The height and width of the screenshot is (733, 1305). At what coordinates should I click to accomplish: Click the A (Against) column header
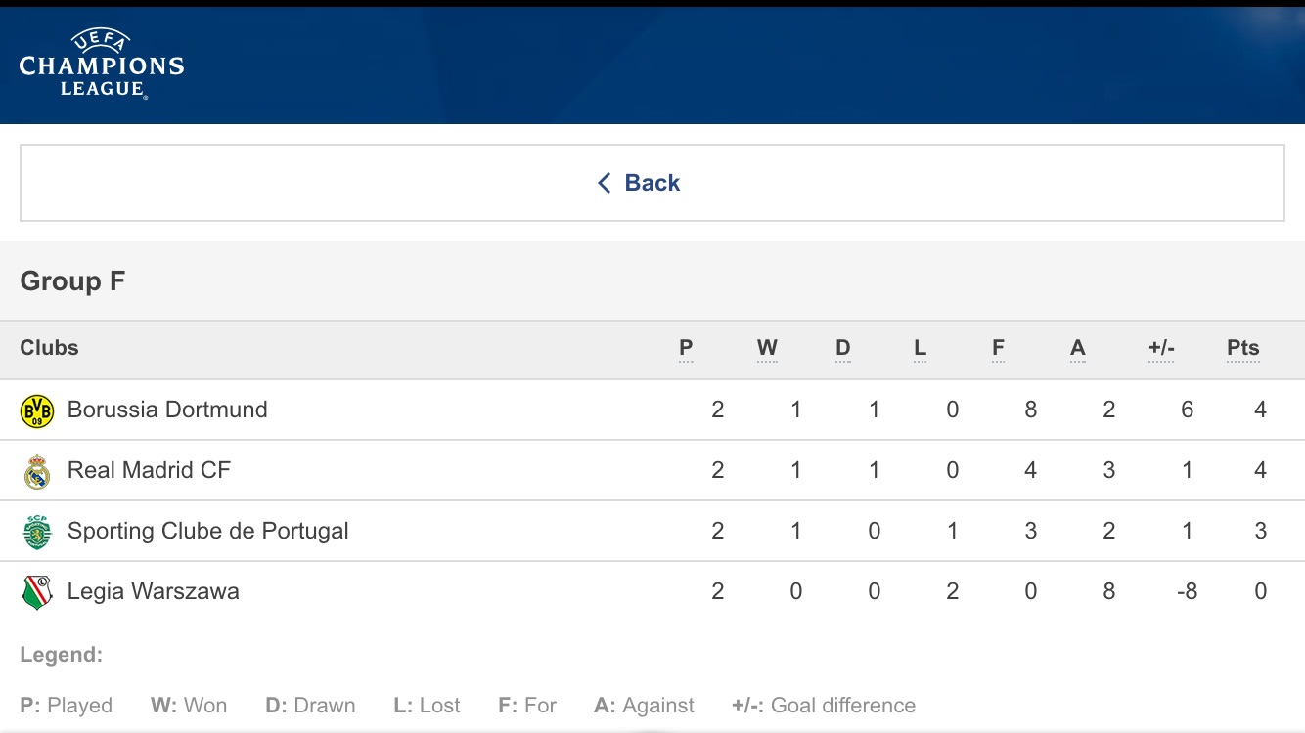click(1078, 348)
